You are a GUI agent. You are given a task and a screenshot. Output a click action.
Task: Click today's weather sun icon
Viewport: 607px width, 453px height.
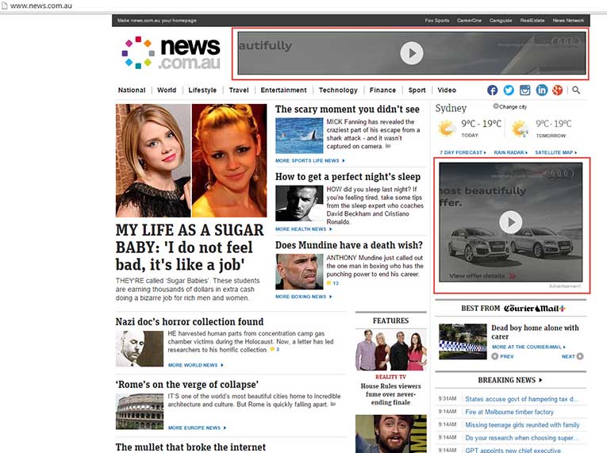[447, 129]
